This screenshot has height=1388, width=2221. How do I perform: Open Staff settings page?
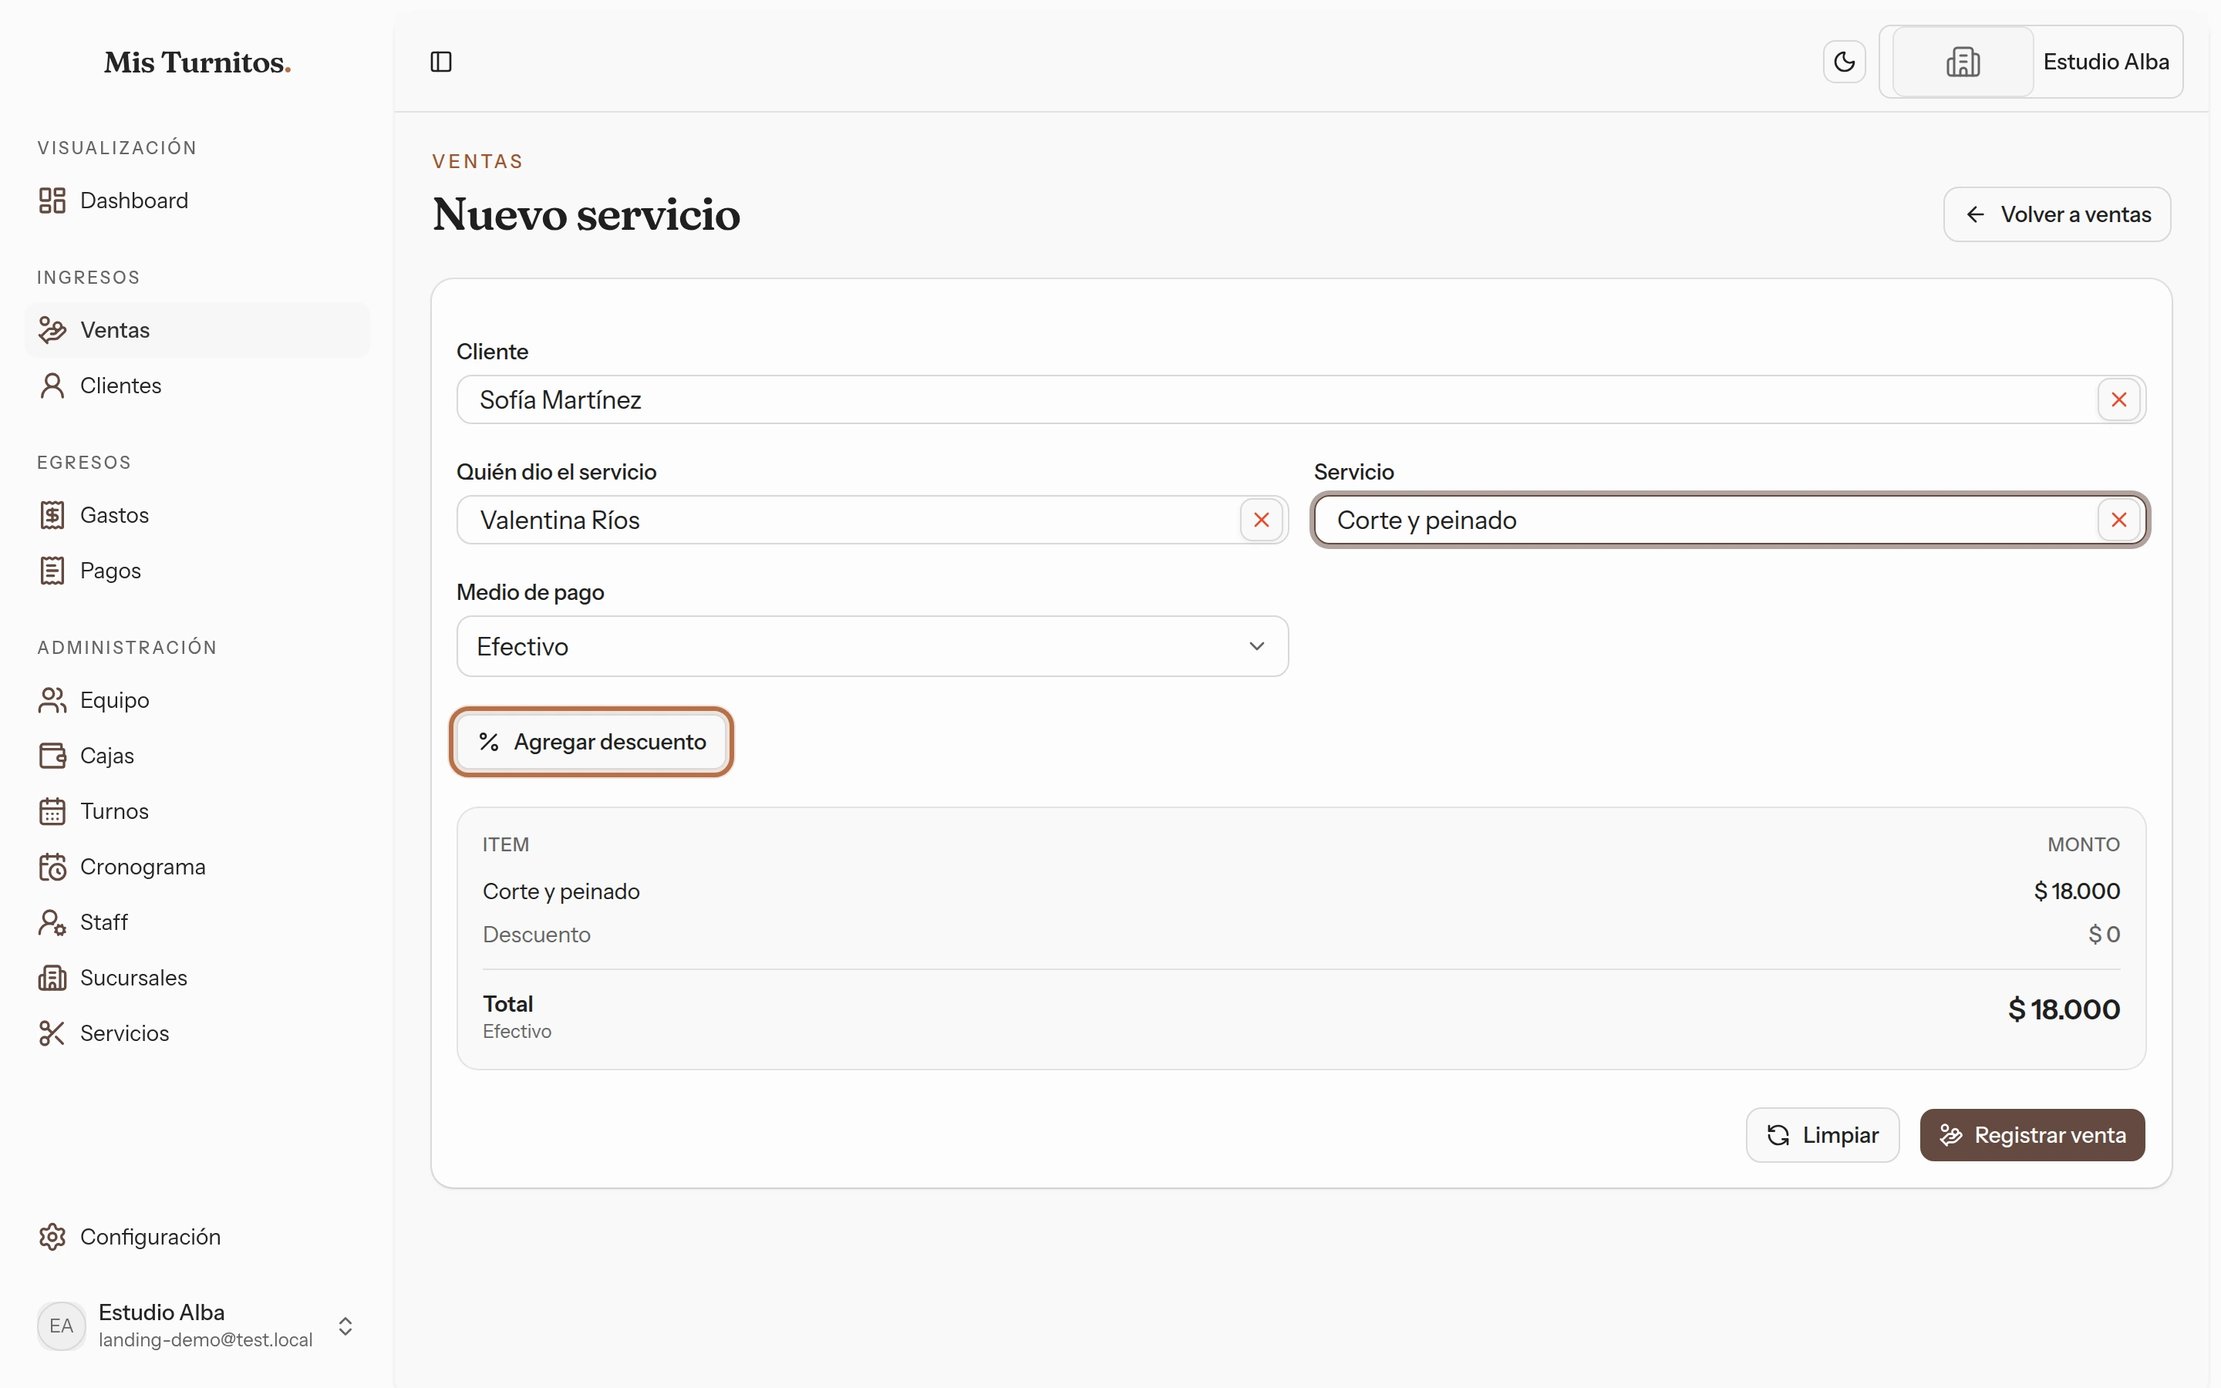pyautogui.click(x=197, y=922)
